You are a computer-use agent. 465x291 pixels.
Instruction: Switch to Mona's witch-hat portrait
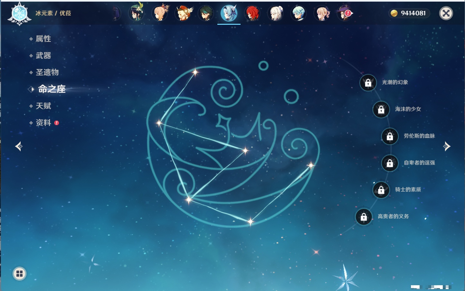pos(345,13)
